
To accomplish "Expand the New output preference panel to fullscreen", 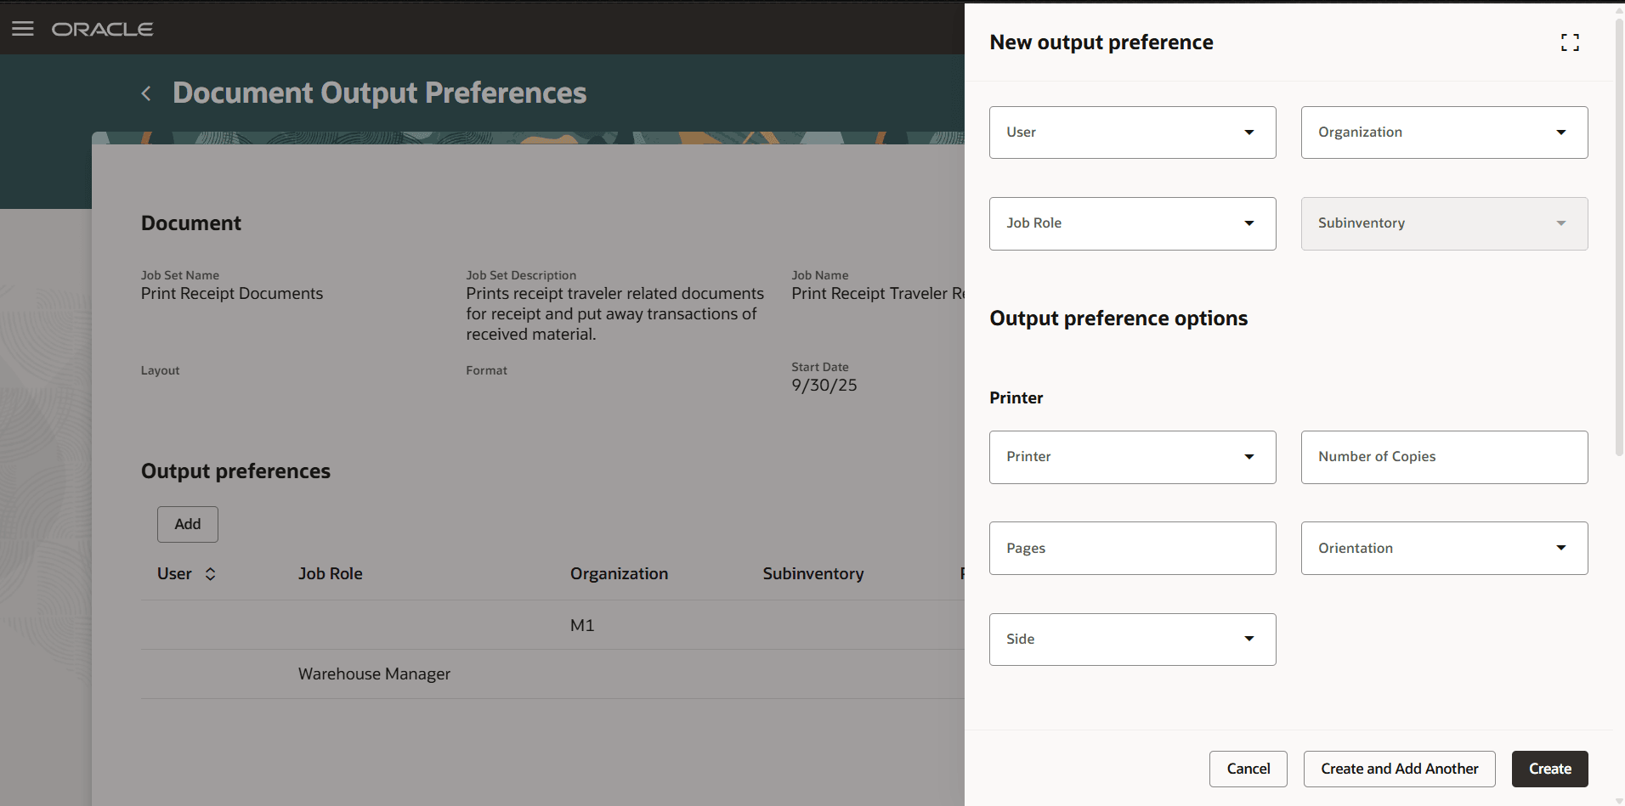I will pos(1570,42).
